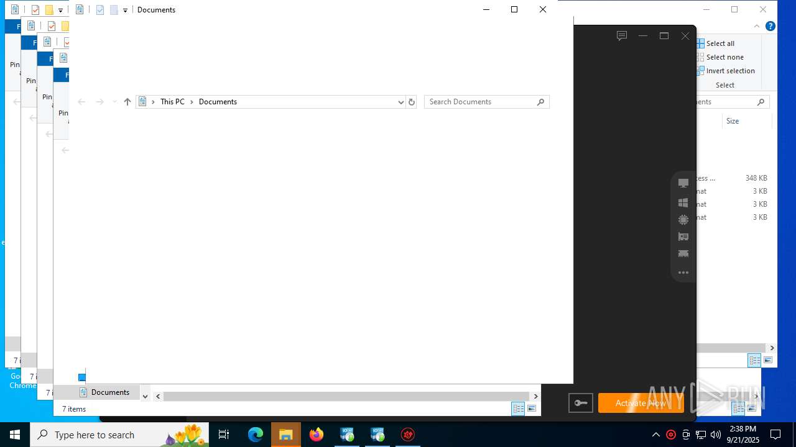796x447 pixels.
Task: Click the horizontal scrollbar right arrow in front window
Action: [535, 396]
